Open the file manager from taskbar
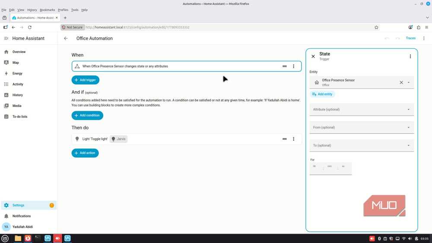 (x=18, y=238)
